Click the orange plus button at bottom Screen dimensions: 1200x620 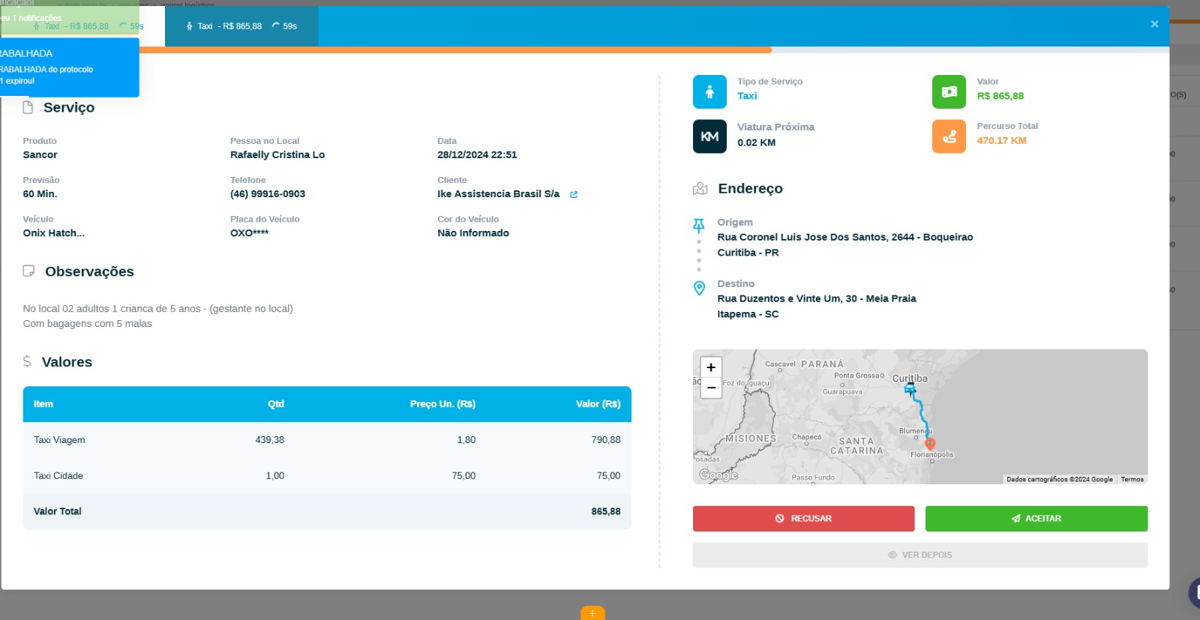592,613
